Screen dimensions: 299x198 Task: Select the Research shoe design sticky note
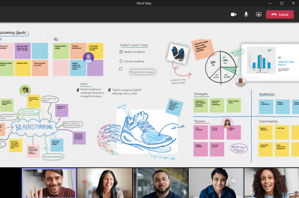(x=61, y=51)
